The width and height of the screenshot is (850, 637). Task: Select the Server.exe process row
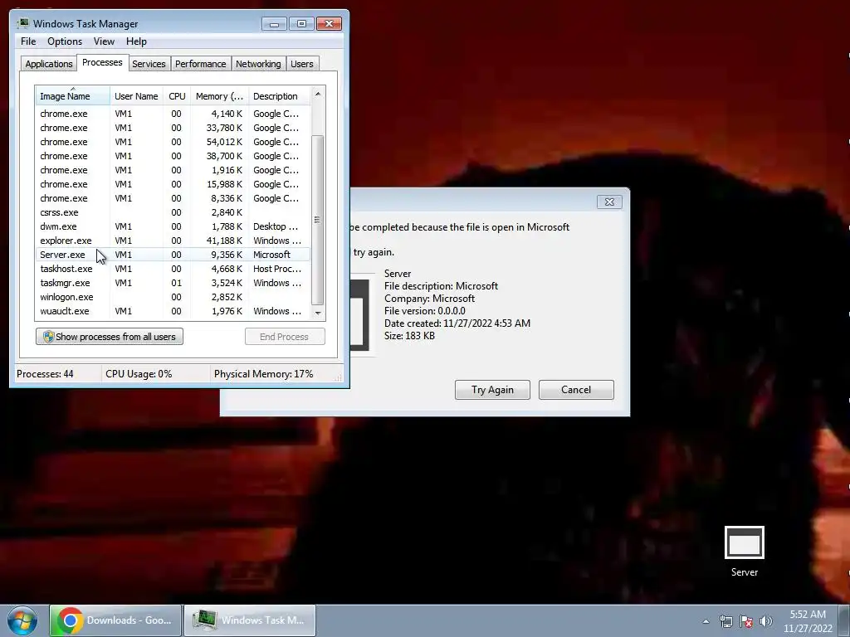pos(173,255)
